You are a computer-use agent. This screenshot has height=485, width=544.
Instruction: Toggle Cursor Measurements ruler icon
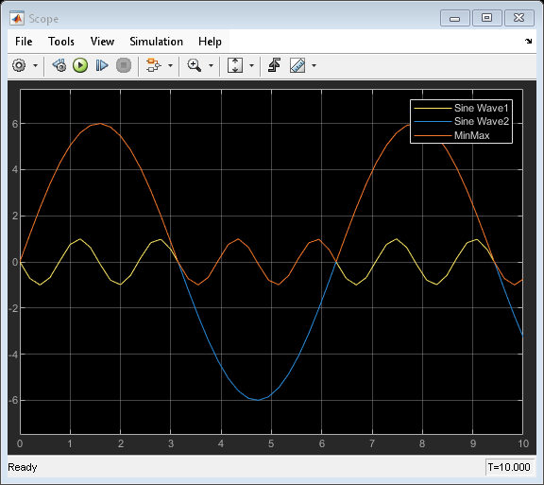(x=297, y=65)
